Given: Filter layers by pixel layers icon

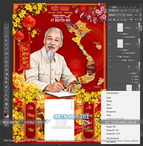Looking at the screenshot, I should pos(122,11).
